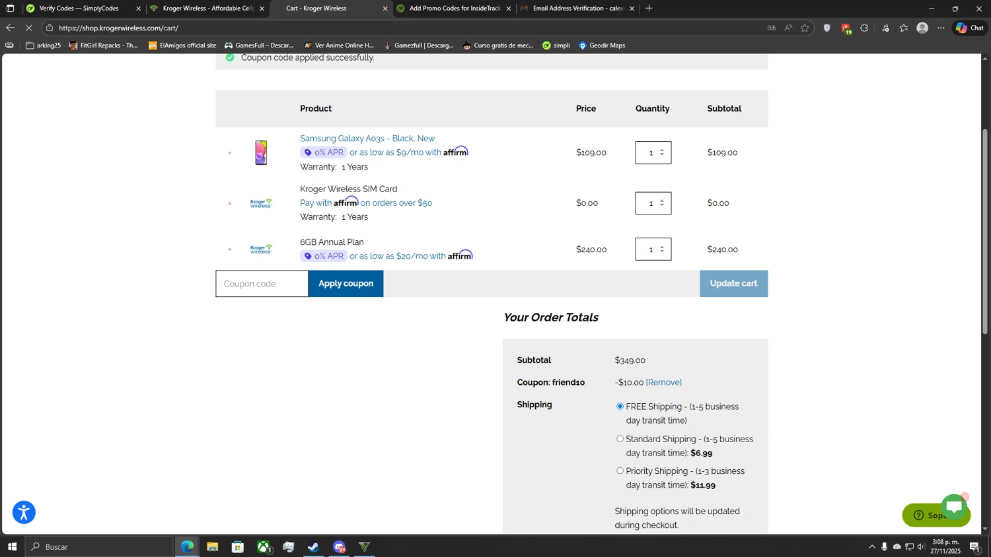Open browser settings and more menu
991x557 pixels.
(941, 28)
